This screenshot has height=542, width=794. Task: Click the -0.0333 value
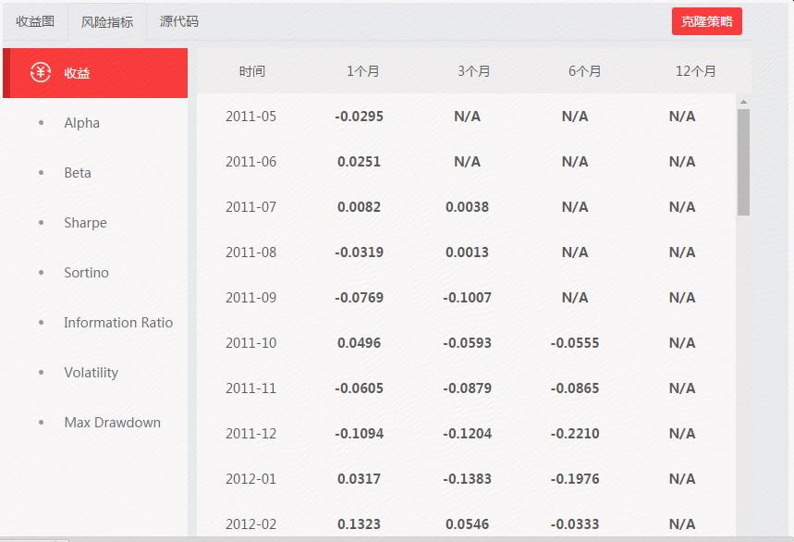[575, 524]
